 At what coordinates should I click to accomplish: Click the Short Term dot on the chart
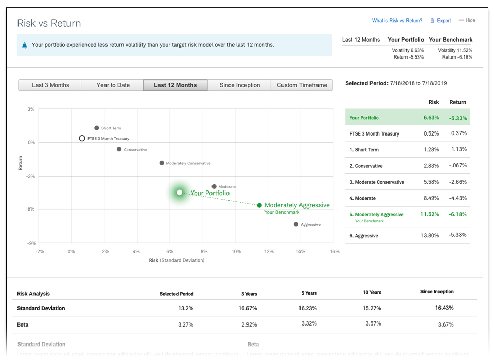[x=96, y=128]
